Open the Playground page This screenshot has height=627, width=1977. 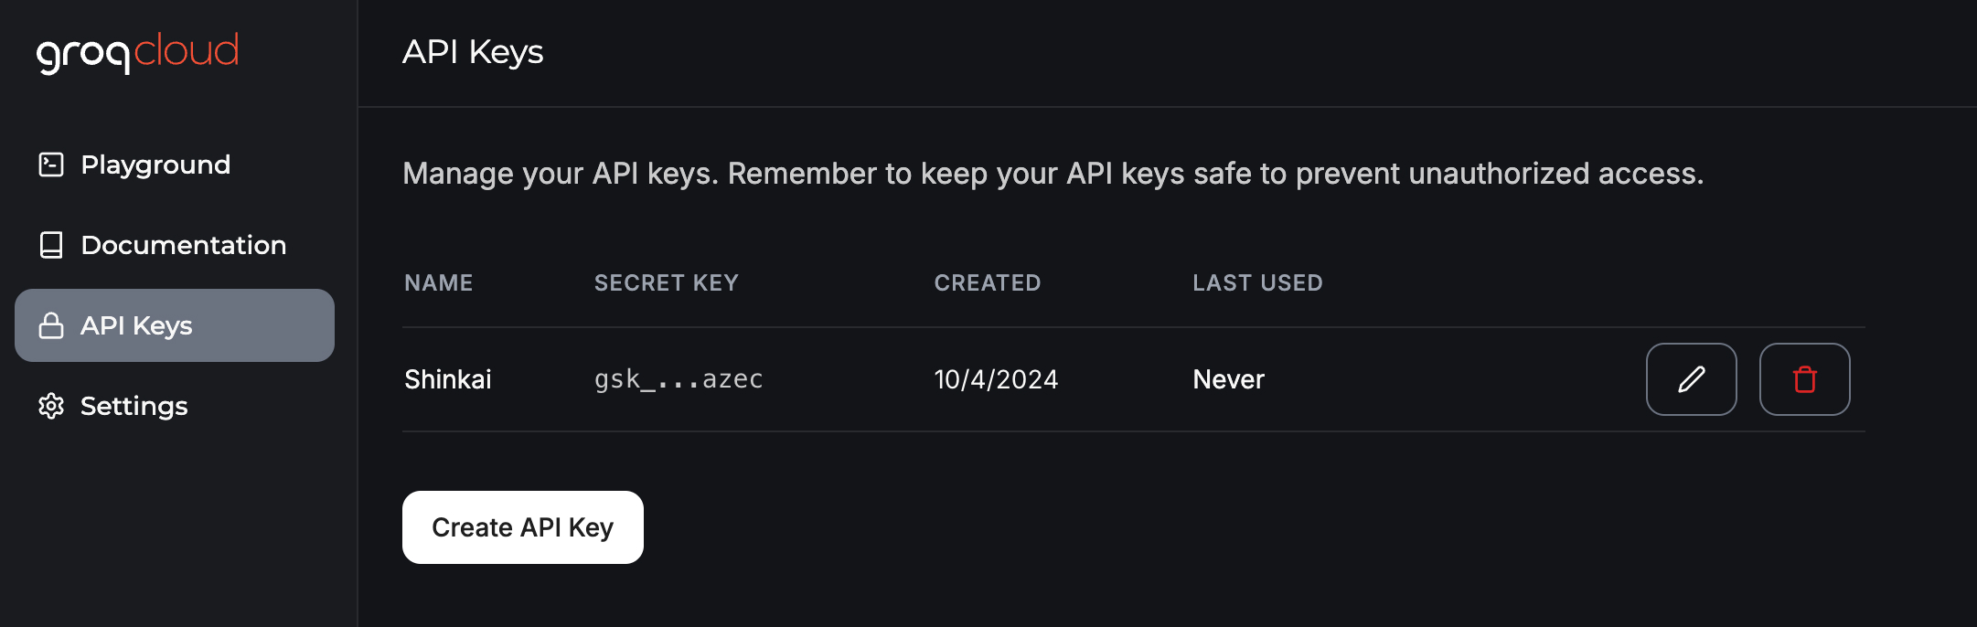click(x=155, y=165)
